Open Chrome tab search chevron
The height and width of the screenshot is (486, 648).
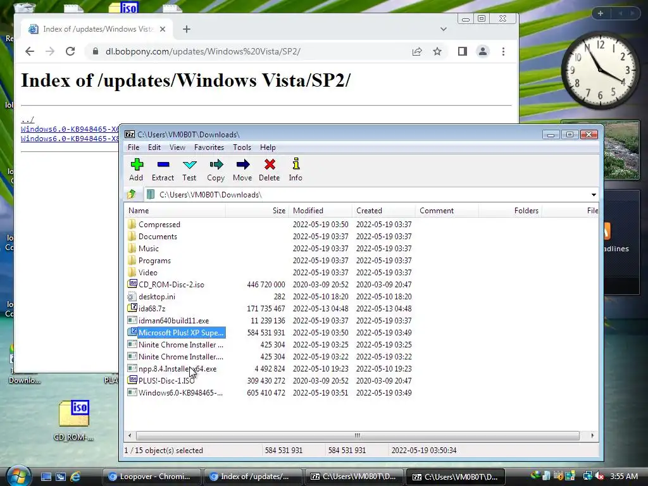(x=444, y=29)
